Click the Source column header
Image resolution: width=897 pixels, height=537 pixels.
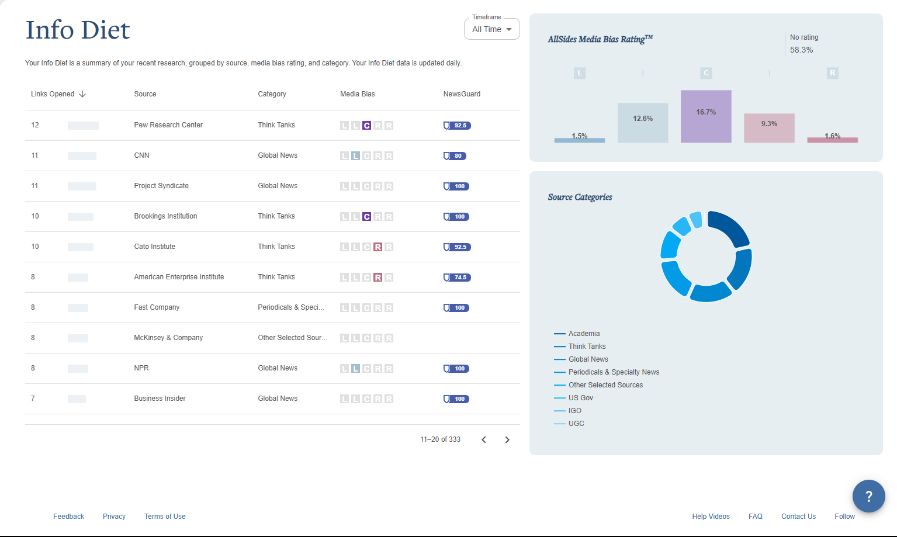pos(145,94)
